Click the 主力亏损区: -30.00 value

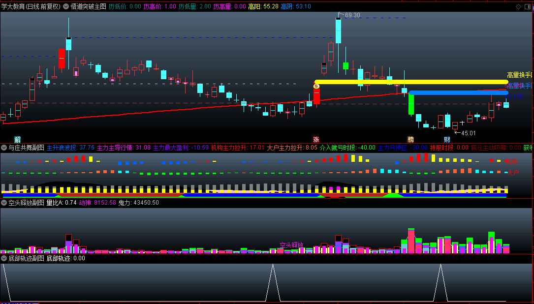pyautogui.click(x=403, y=148)
